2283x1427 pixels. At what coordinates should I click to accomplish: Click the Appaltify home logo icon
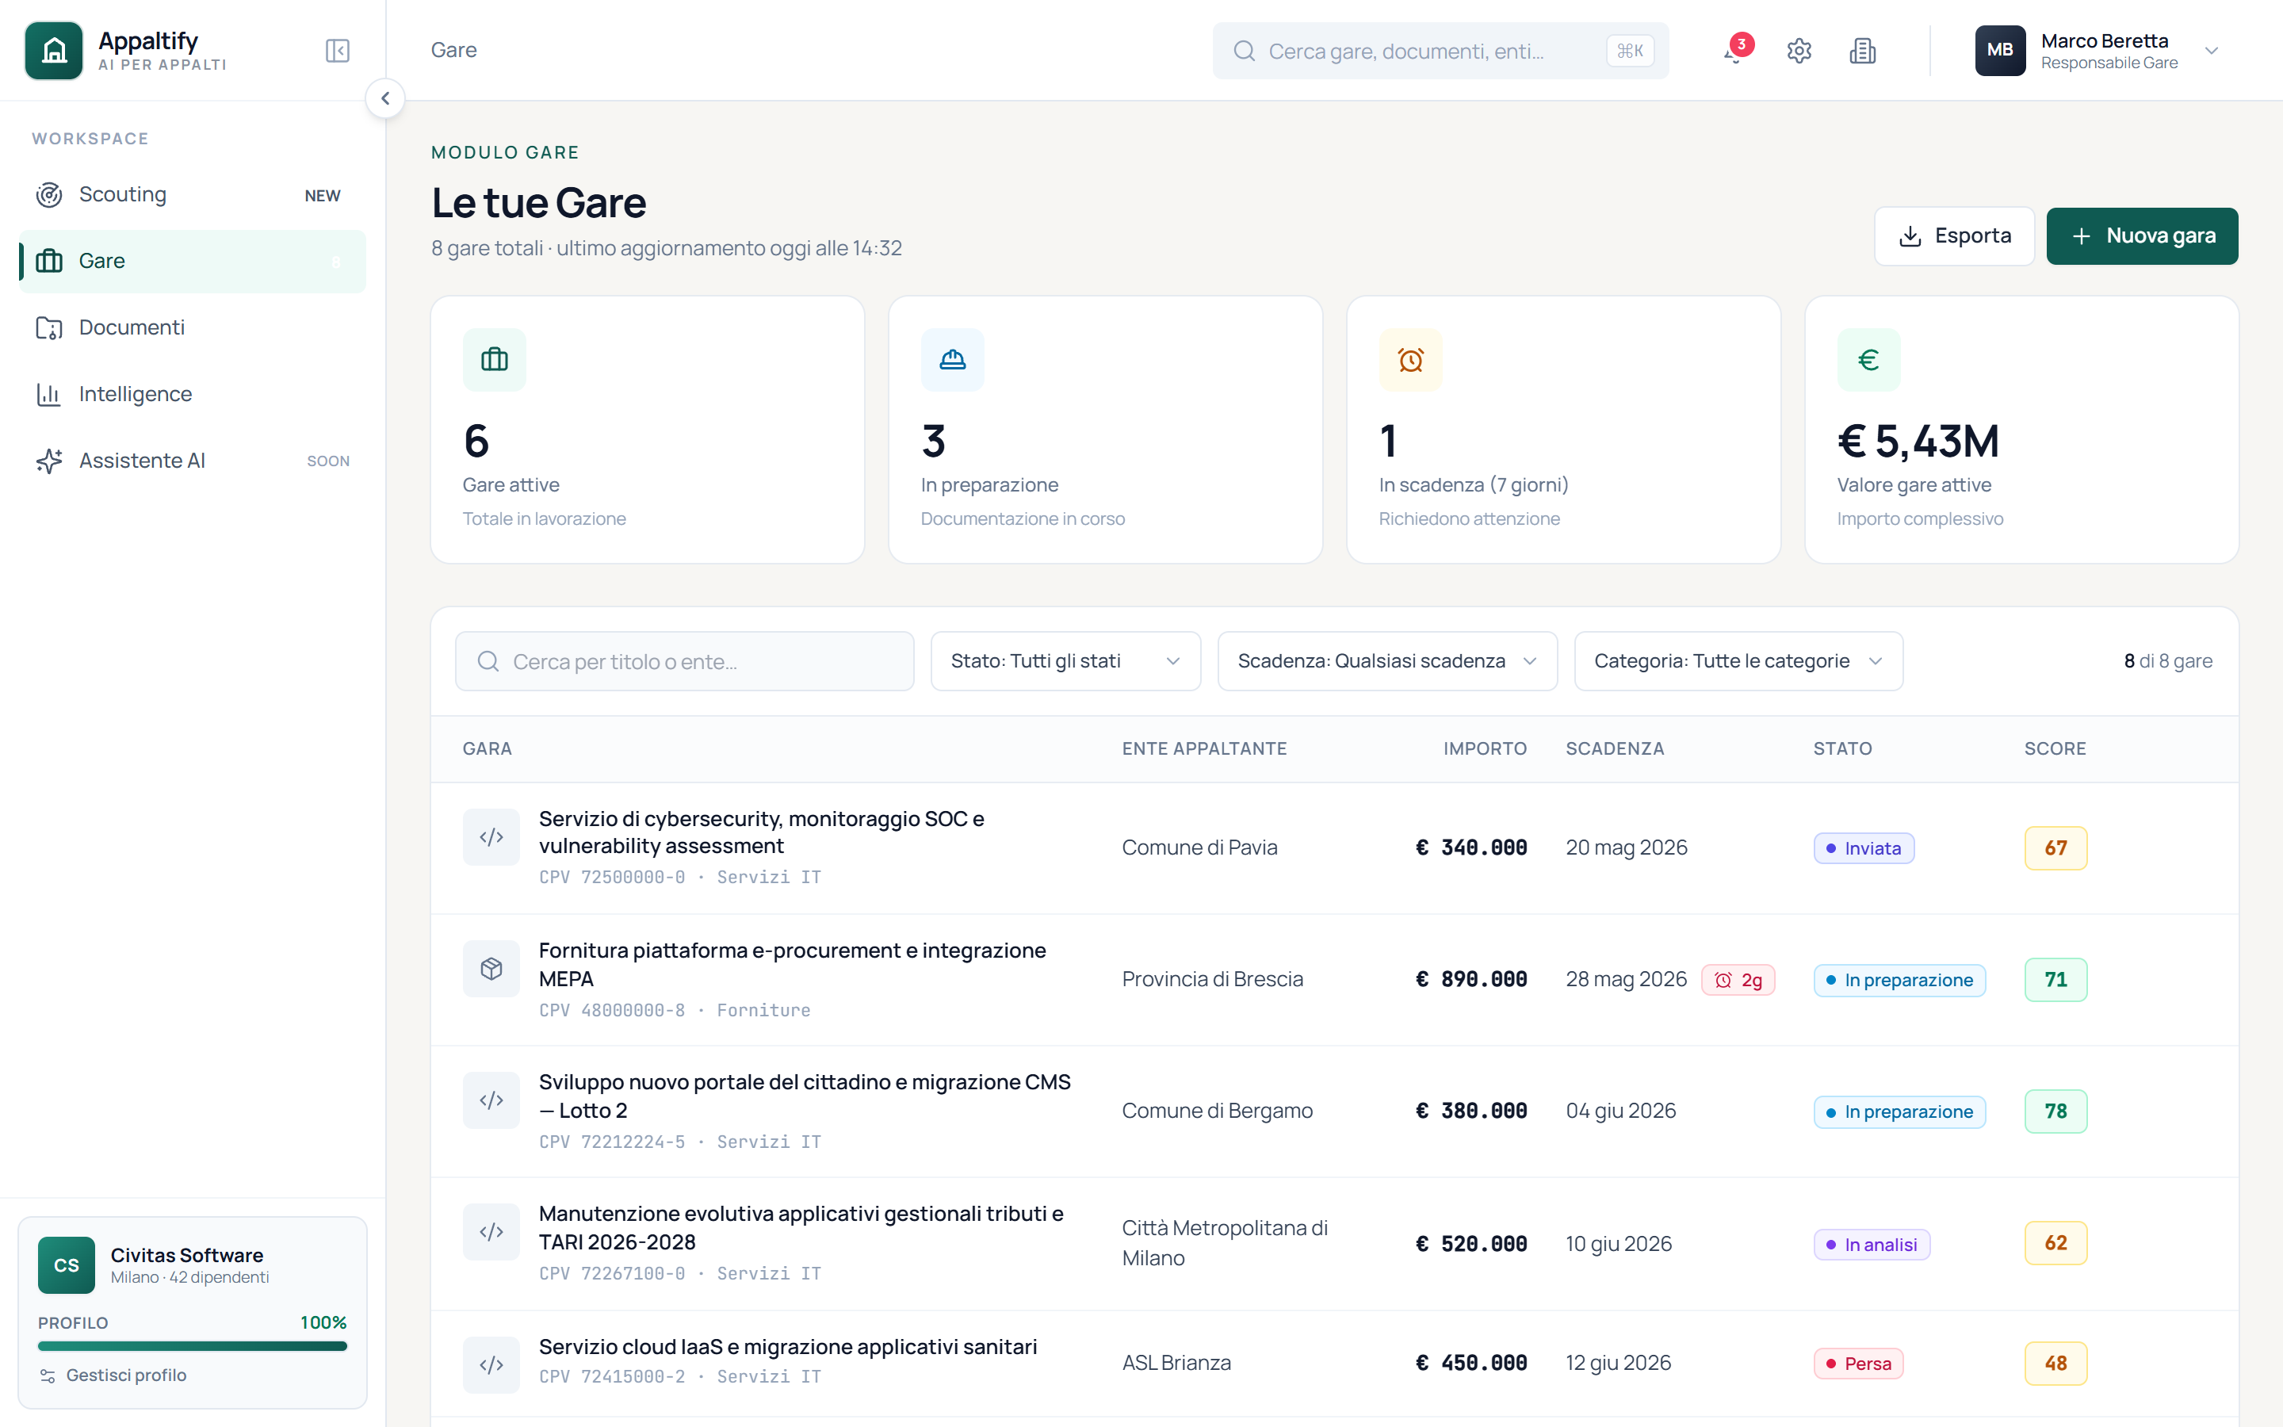pos(54,50)
